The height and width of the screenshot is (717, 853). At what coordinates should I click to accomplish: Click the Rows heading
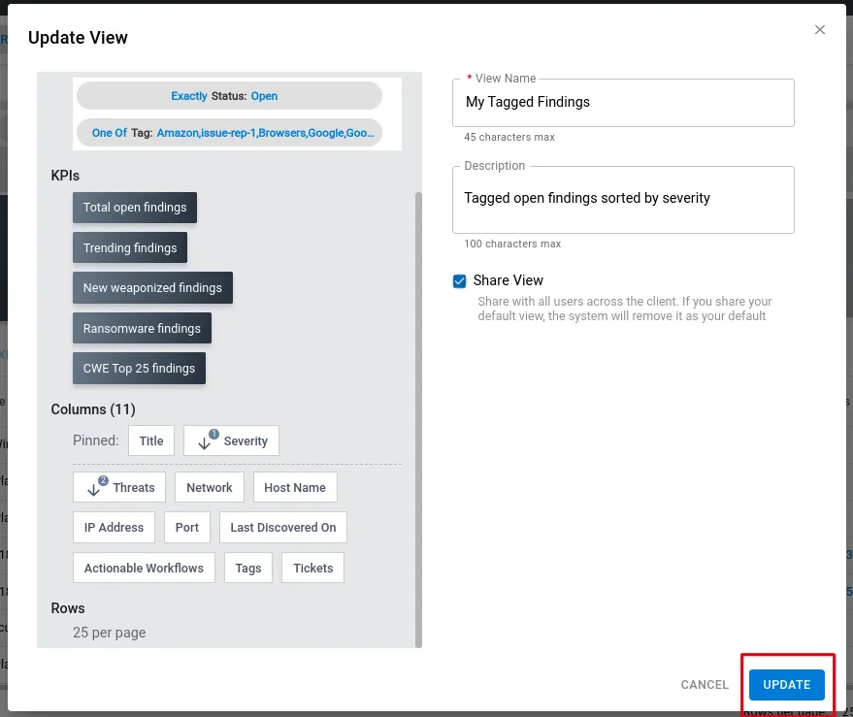pyautogui.click(x=68, y=608)
